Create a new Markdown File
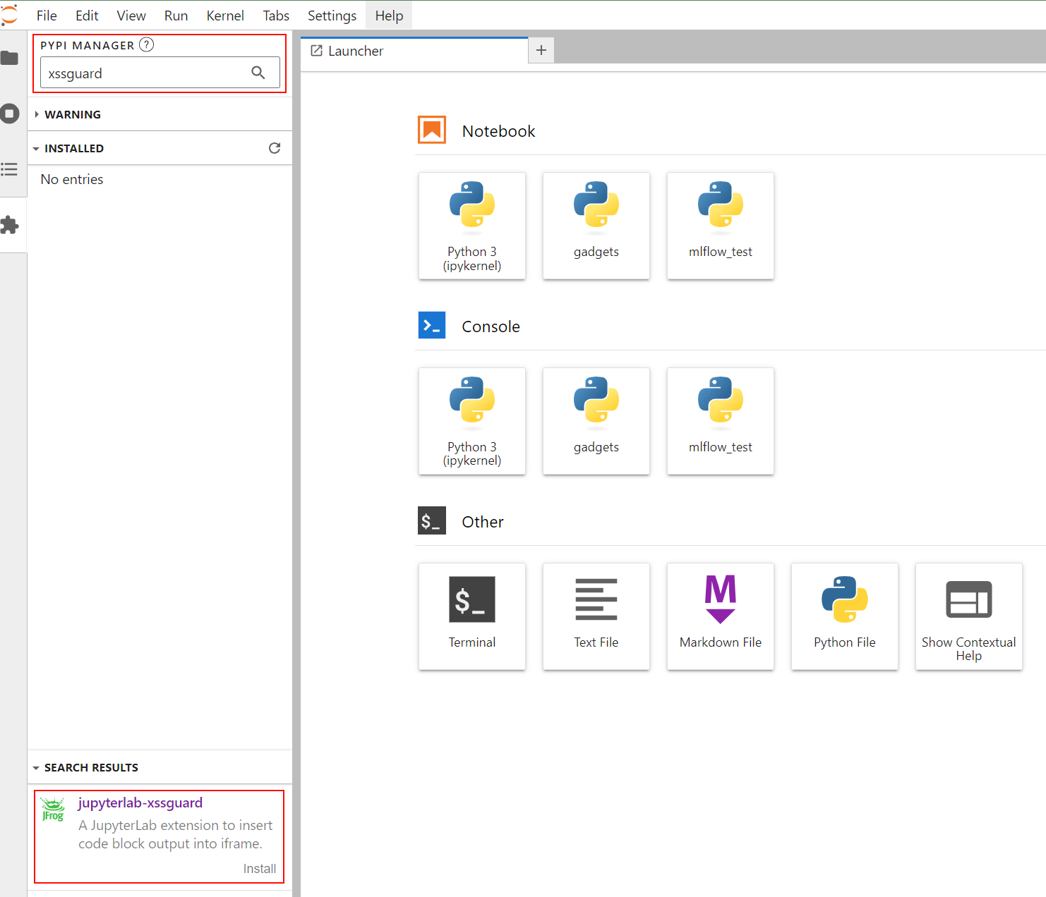The image size is (1046, 897). 720,616
